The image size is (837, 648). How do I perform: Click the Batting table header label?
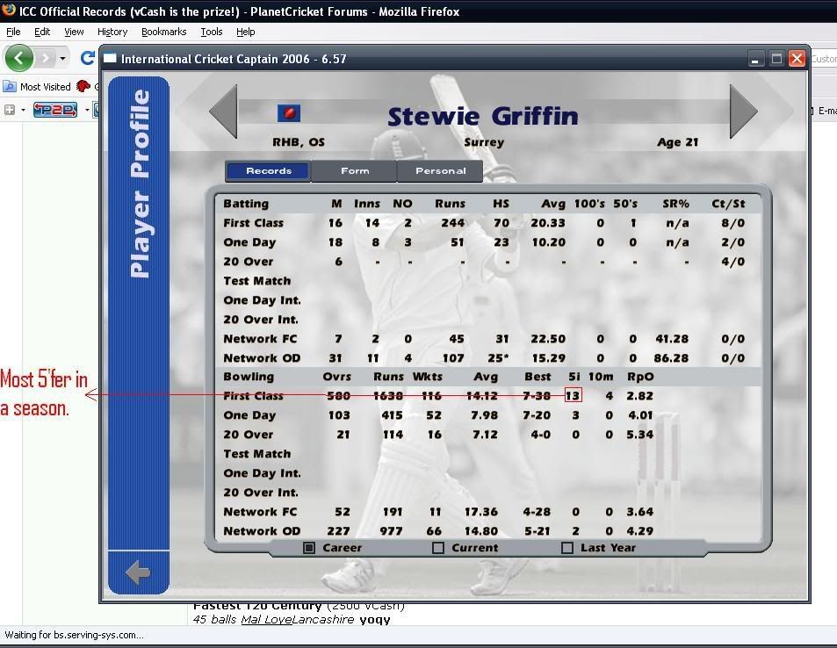[x=246, y=204]
